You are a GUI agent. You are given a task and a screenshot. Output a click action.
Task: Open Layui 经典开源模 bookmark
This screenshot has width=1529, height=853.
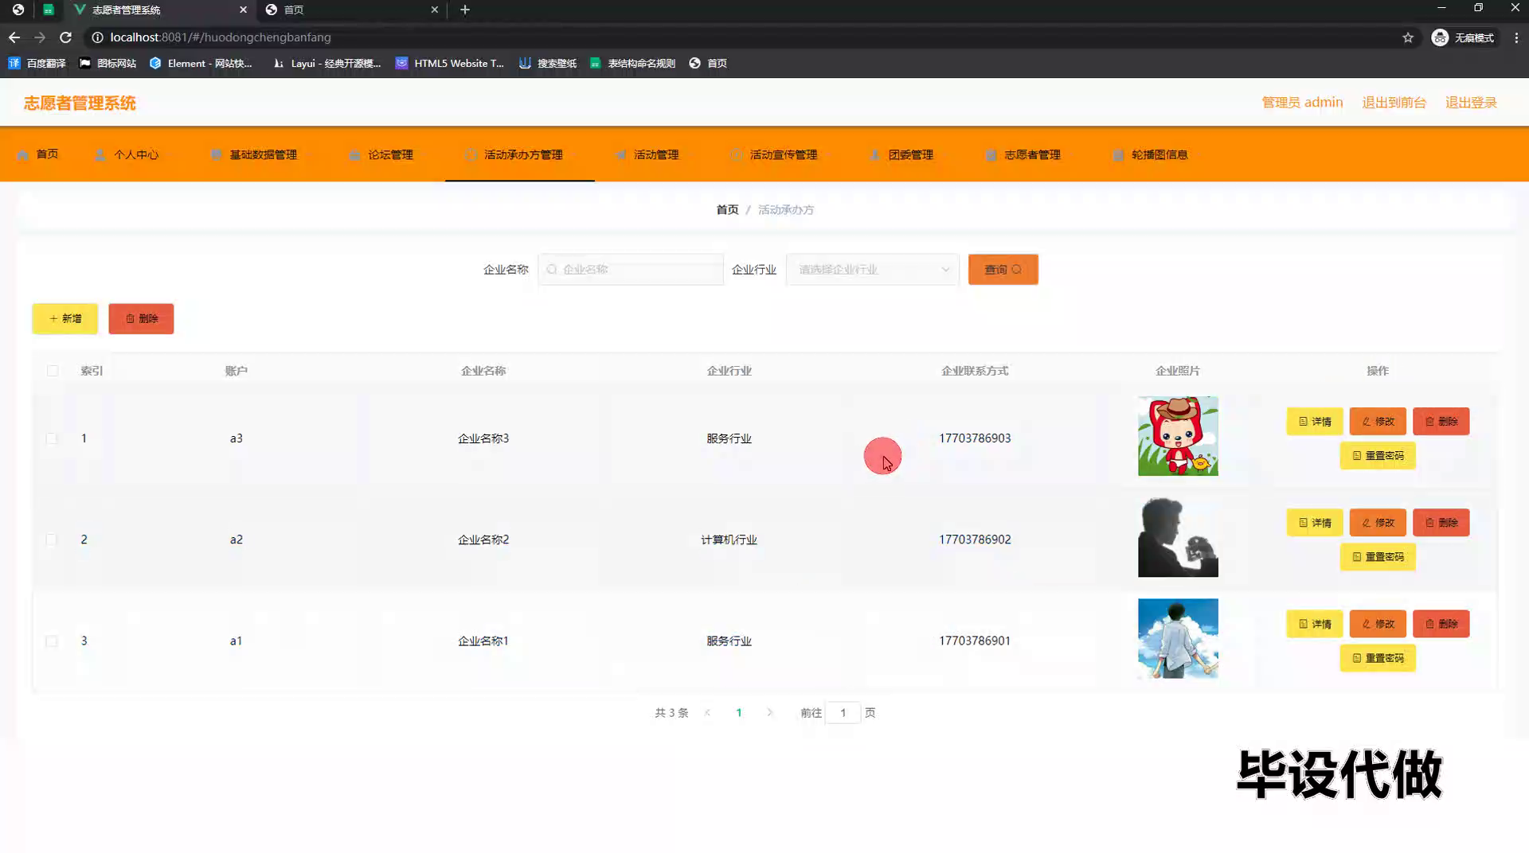coord(327,63)
